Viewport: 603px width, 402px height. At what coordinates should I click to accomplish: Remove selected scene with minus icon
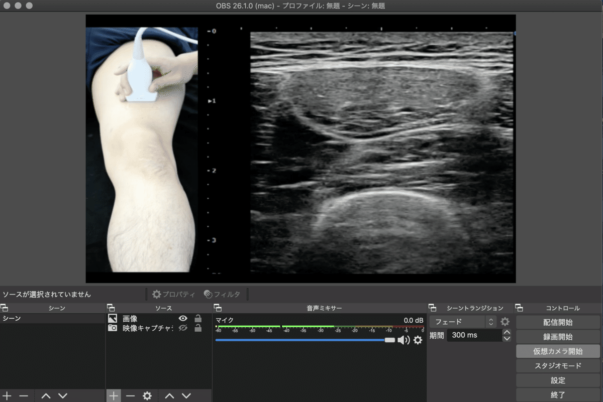[24, 396]
